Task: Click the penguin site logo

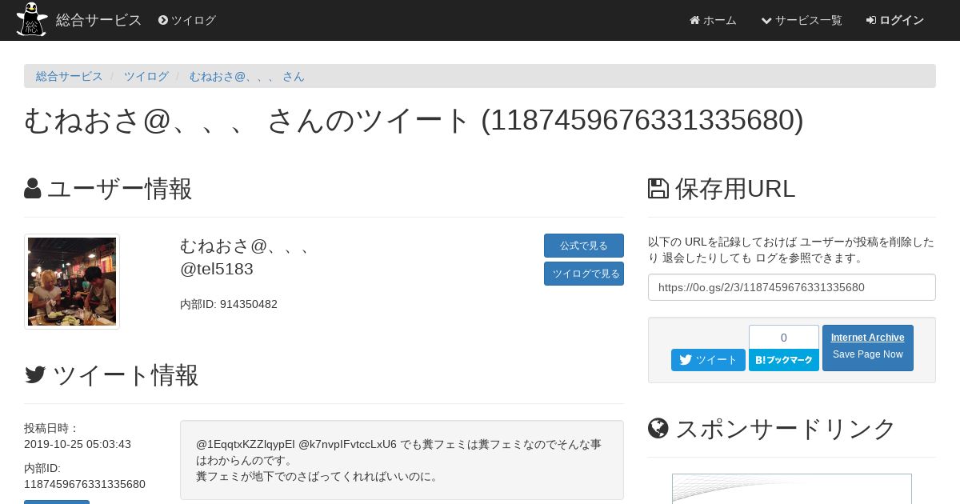Action: 32,19
